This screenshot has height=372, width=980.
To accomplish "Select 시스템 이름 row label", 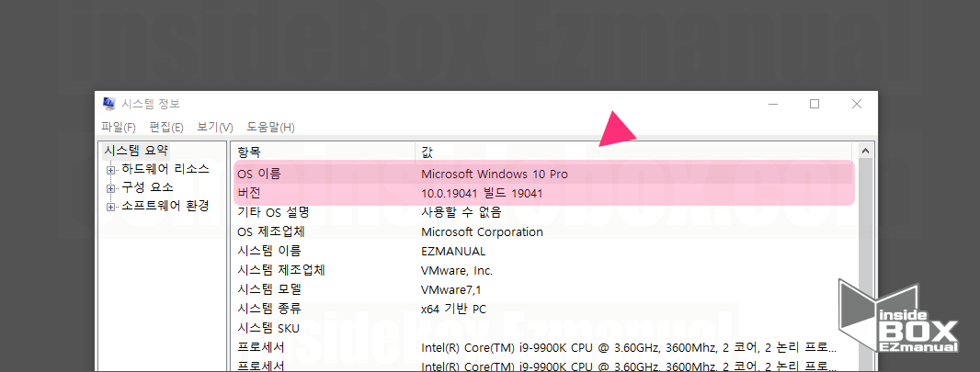I will 269,252.
